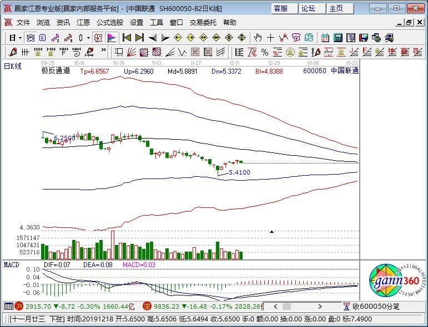Click the notes page icon in the toolbar
Screen dimensions: 428x327
tap(351, 38)
